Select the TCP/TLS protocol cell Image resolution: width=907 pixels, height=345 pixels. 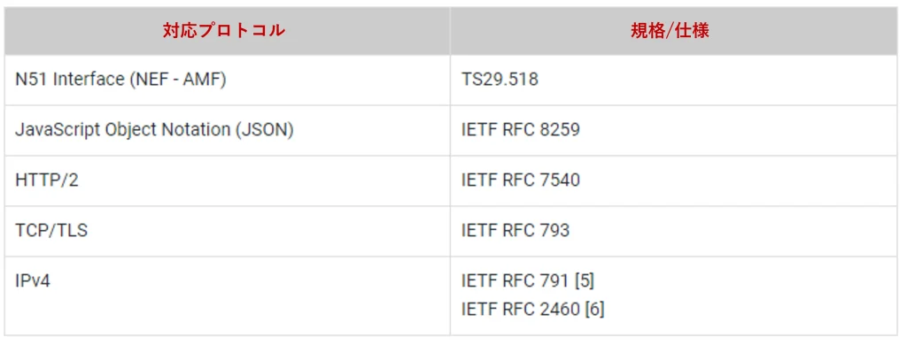(227, 231)
